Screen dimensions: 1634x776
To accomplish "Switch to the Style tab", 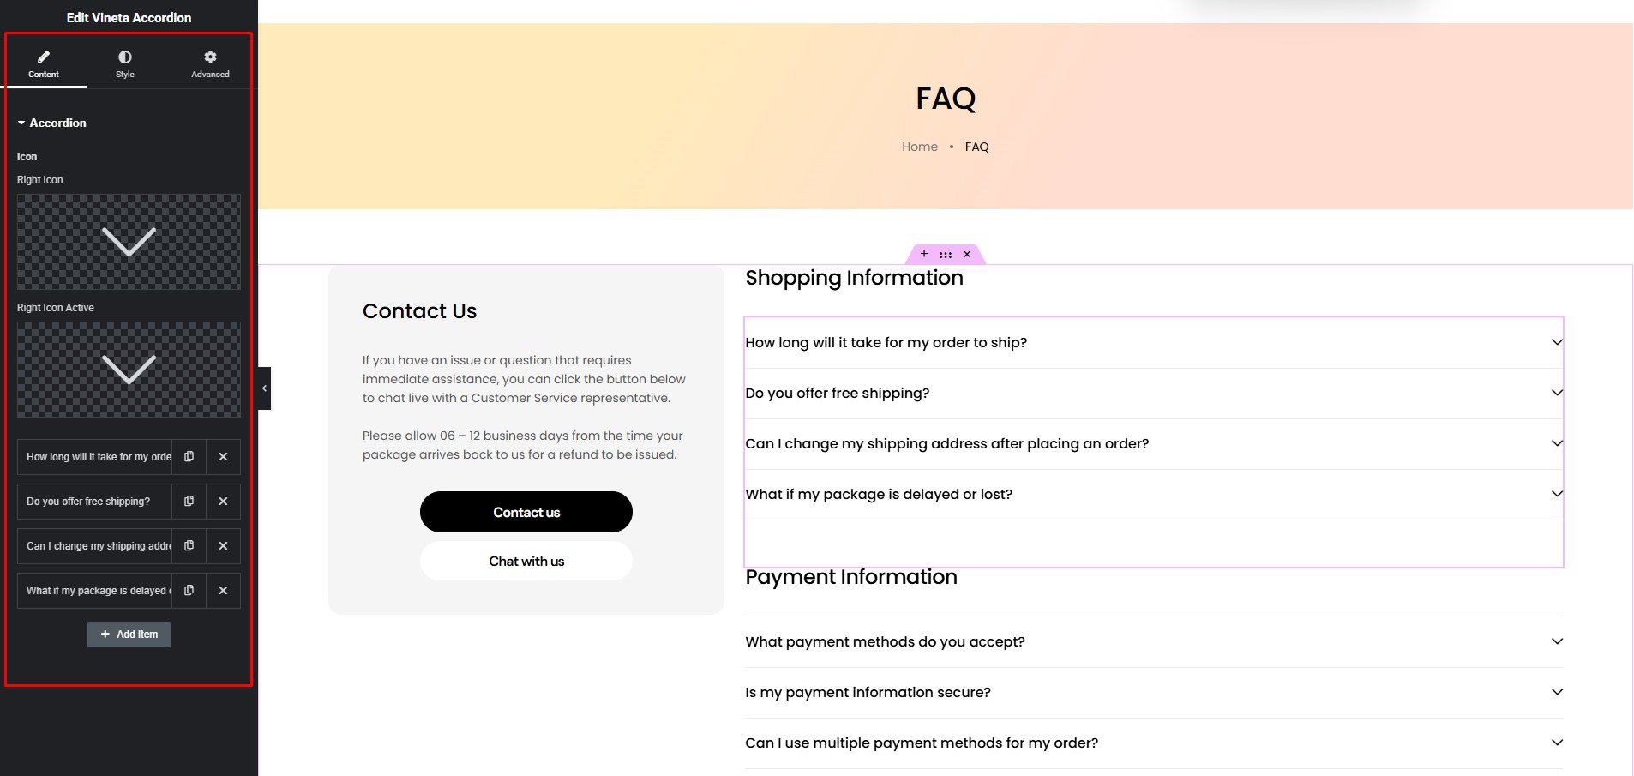I will (x=125, y=64).
